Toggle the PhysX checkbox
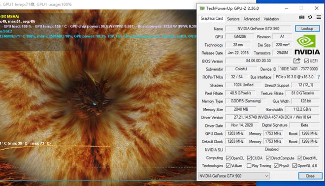Viewport: 325px width, 186px height. [x=276, y=166]
